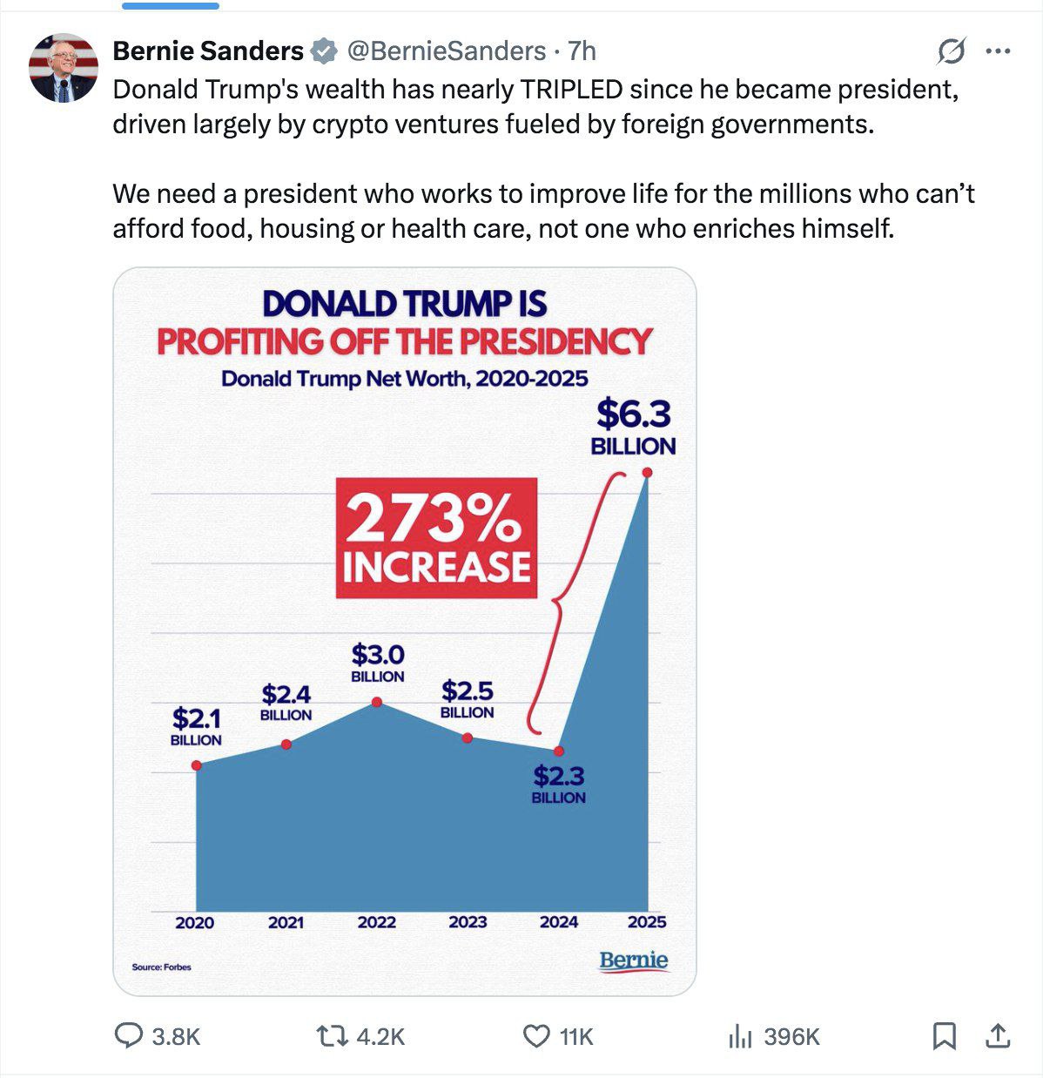Click the 3.8K reply count
This screenshot has height=1078, width=1043.
[x=176, y=1036]
